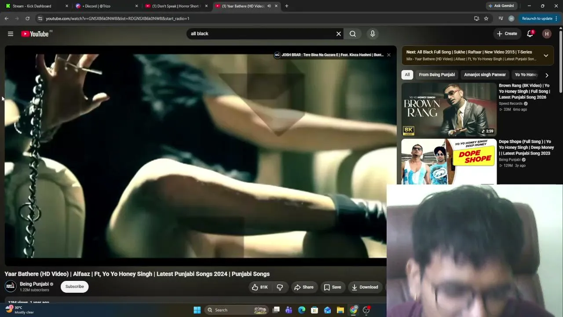Screen dimensions: 563x317
Task: Open Task View on taskbar
Action: (276, 310)
